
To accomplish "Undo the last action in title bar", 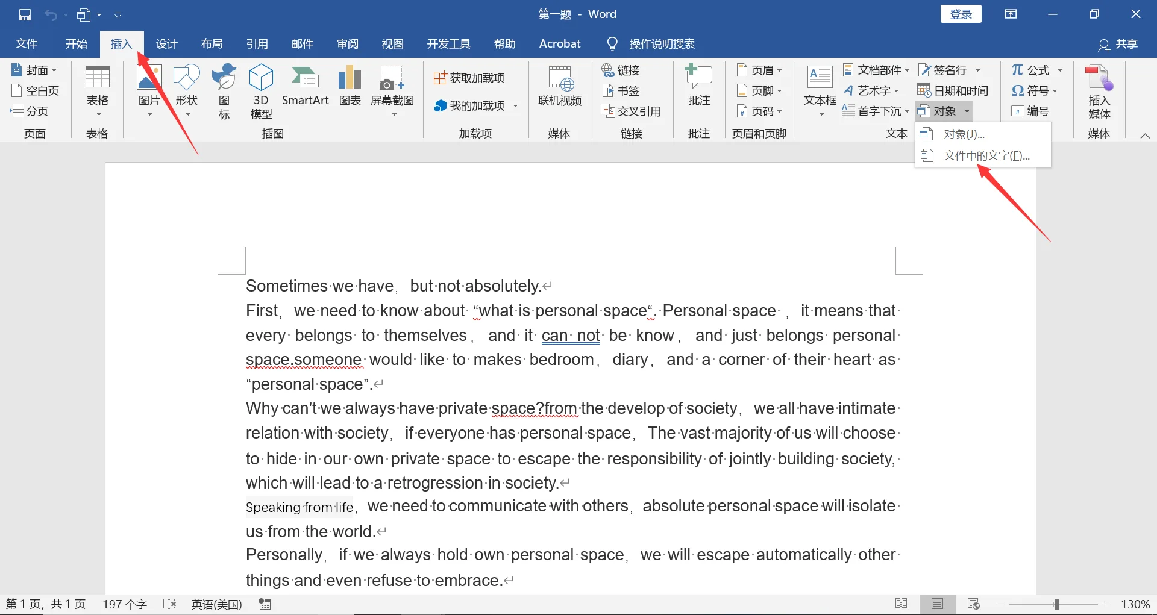I will pos(51,14).
